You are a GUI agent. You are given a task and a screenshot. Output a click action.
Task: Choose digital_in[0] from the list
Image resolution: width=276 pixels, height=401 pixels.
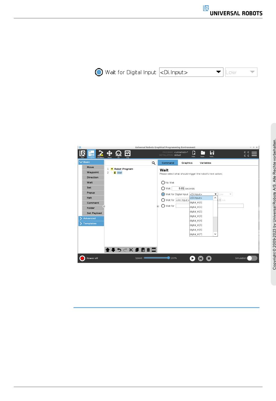[201, 203]
